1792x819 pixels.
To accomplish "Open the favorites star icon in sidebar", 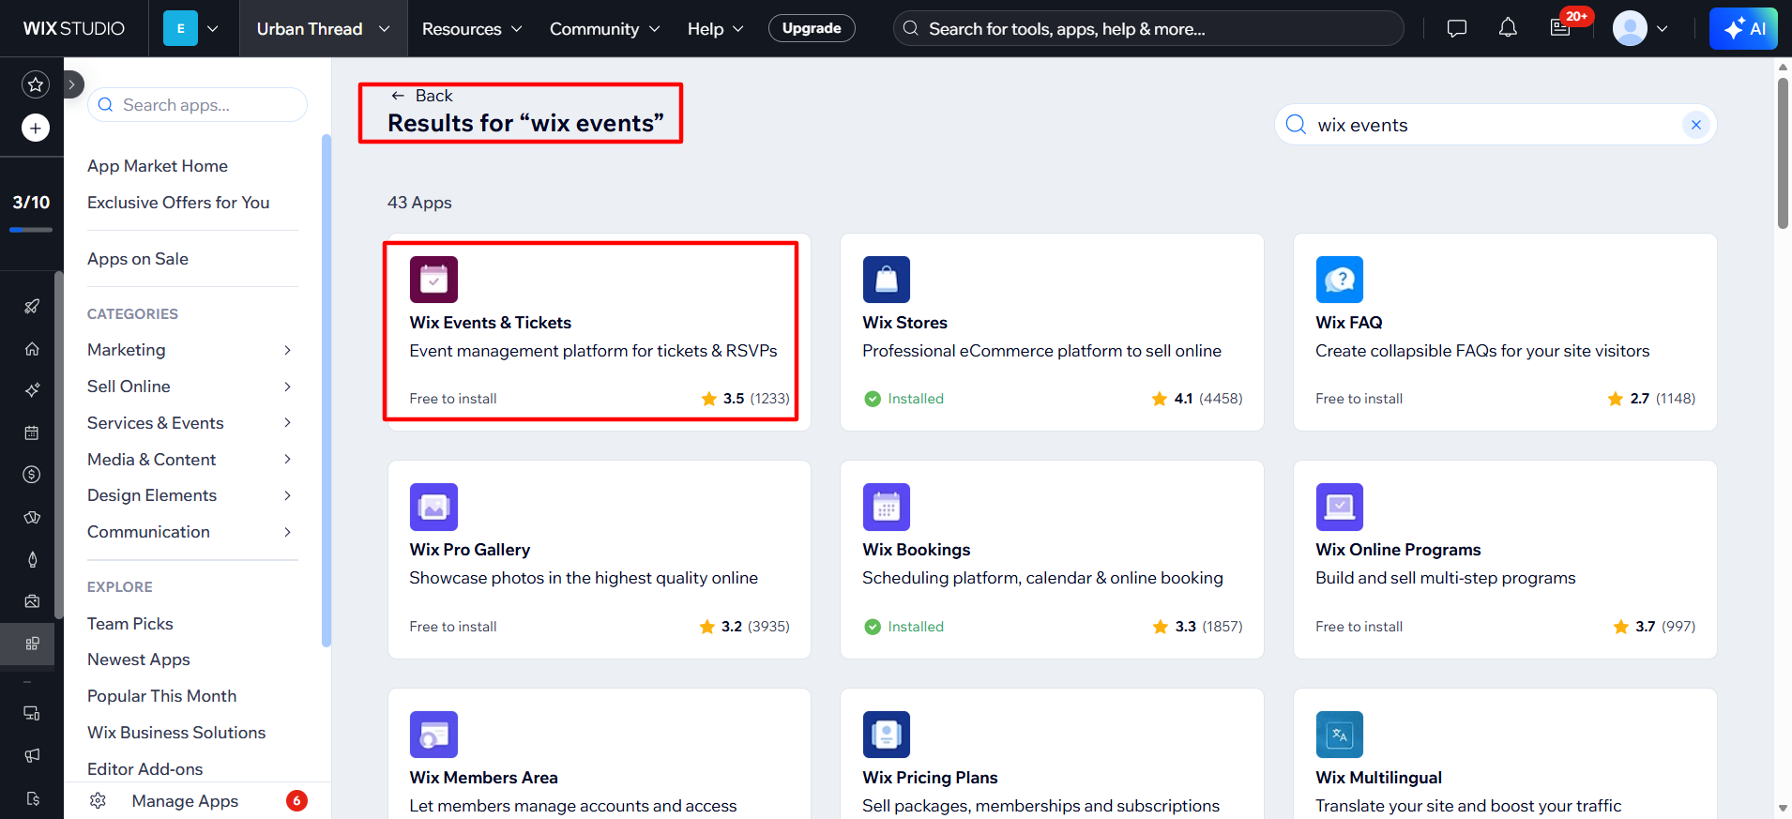I will click(36, 84).
